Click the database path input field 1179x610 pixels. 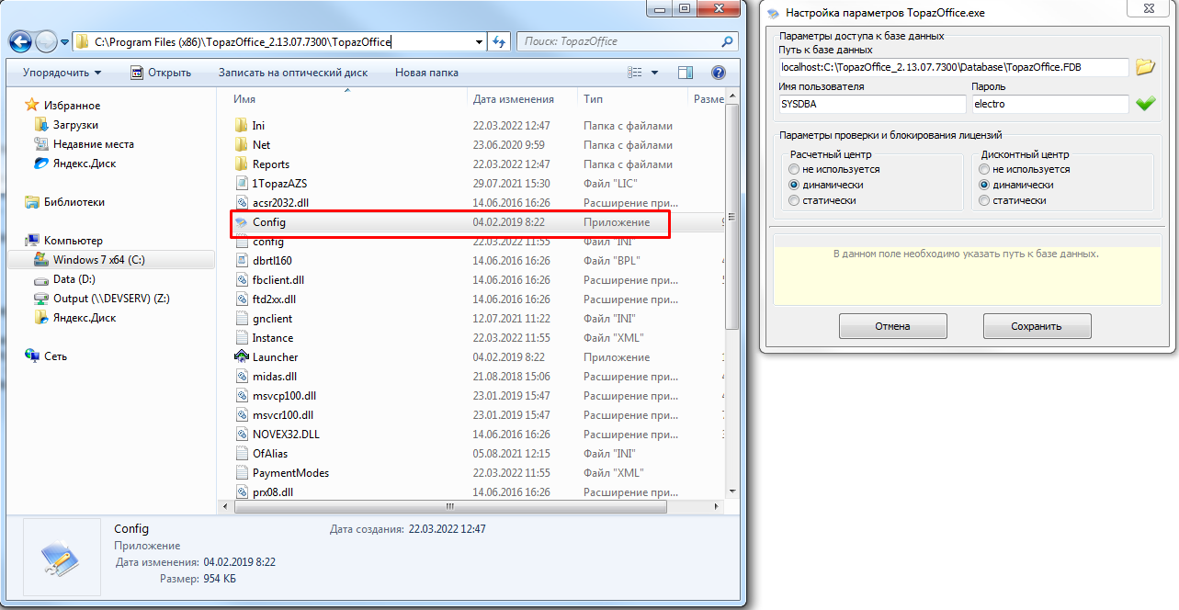[952, 67]
